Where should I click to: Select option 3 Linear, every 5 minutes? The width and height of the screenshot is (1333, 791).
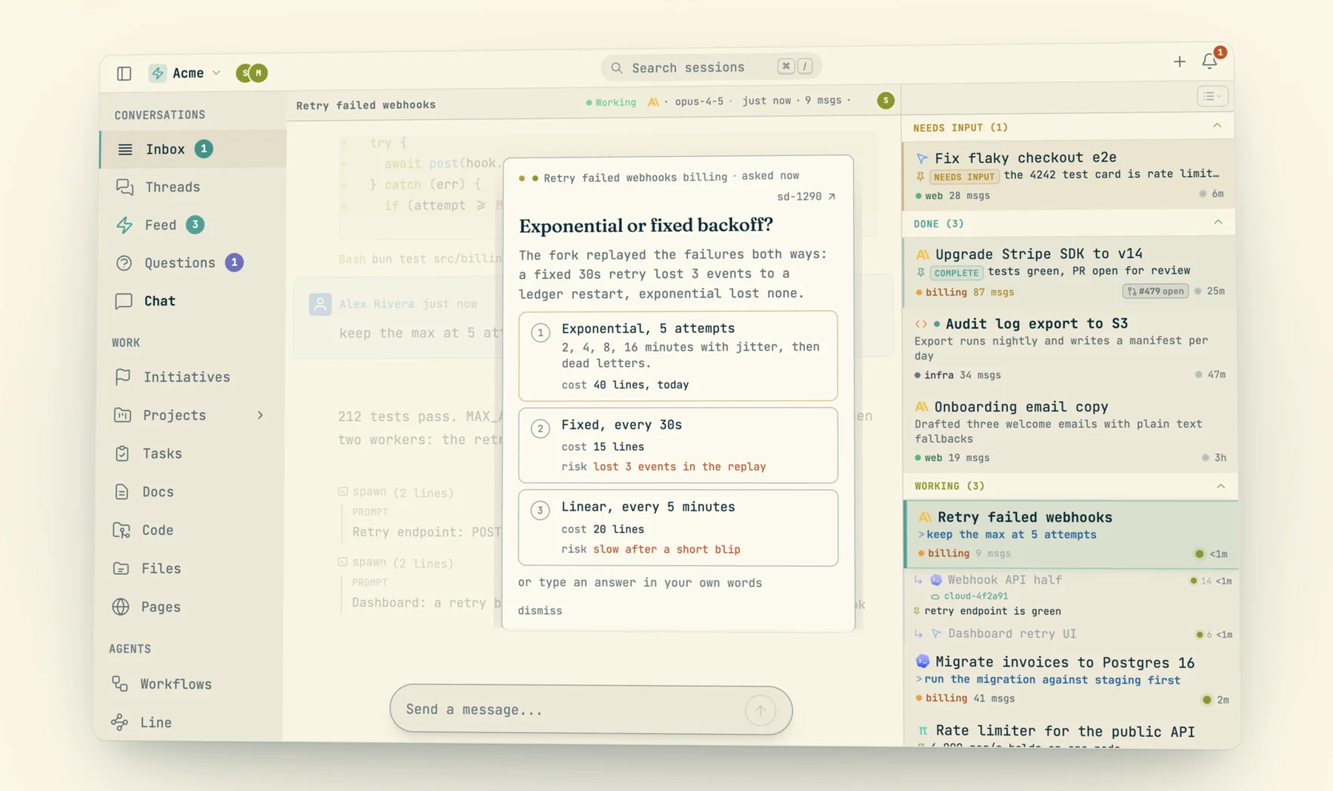pos(678,528)
